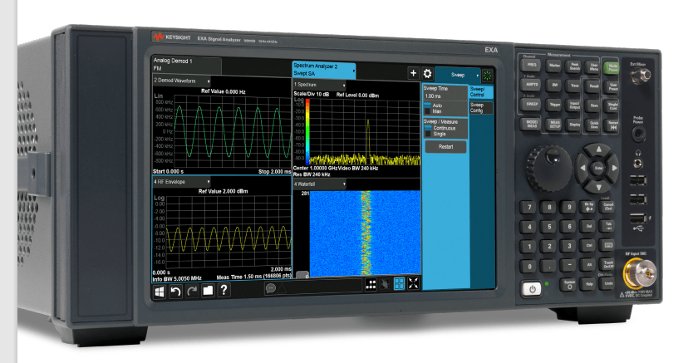Screen dimensions: 688x363
Task: Push the System hardkey
Action: pyautogui.click(x=569, y=285)
